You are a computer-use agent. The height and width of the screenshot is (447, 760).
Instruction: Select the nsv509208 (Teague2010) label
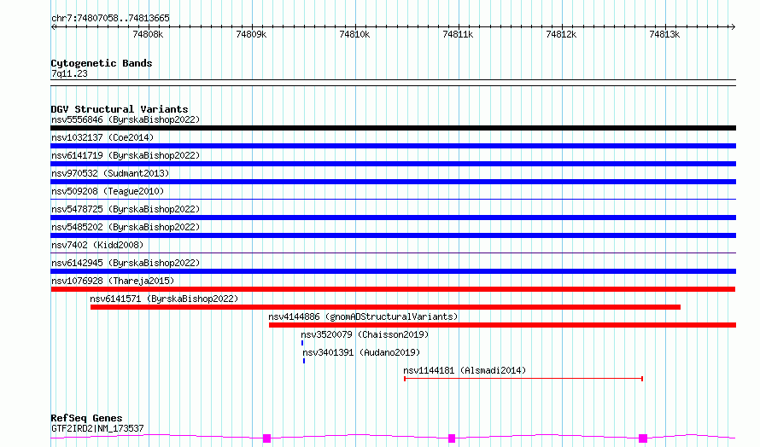108,191
